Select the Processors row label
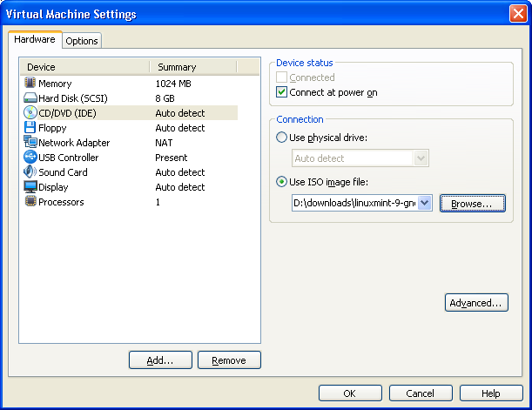This screenshot has height=410, width=532. [61, 202]
